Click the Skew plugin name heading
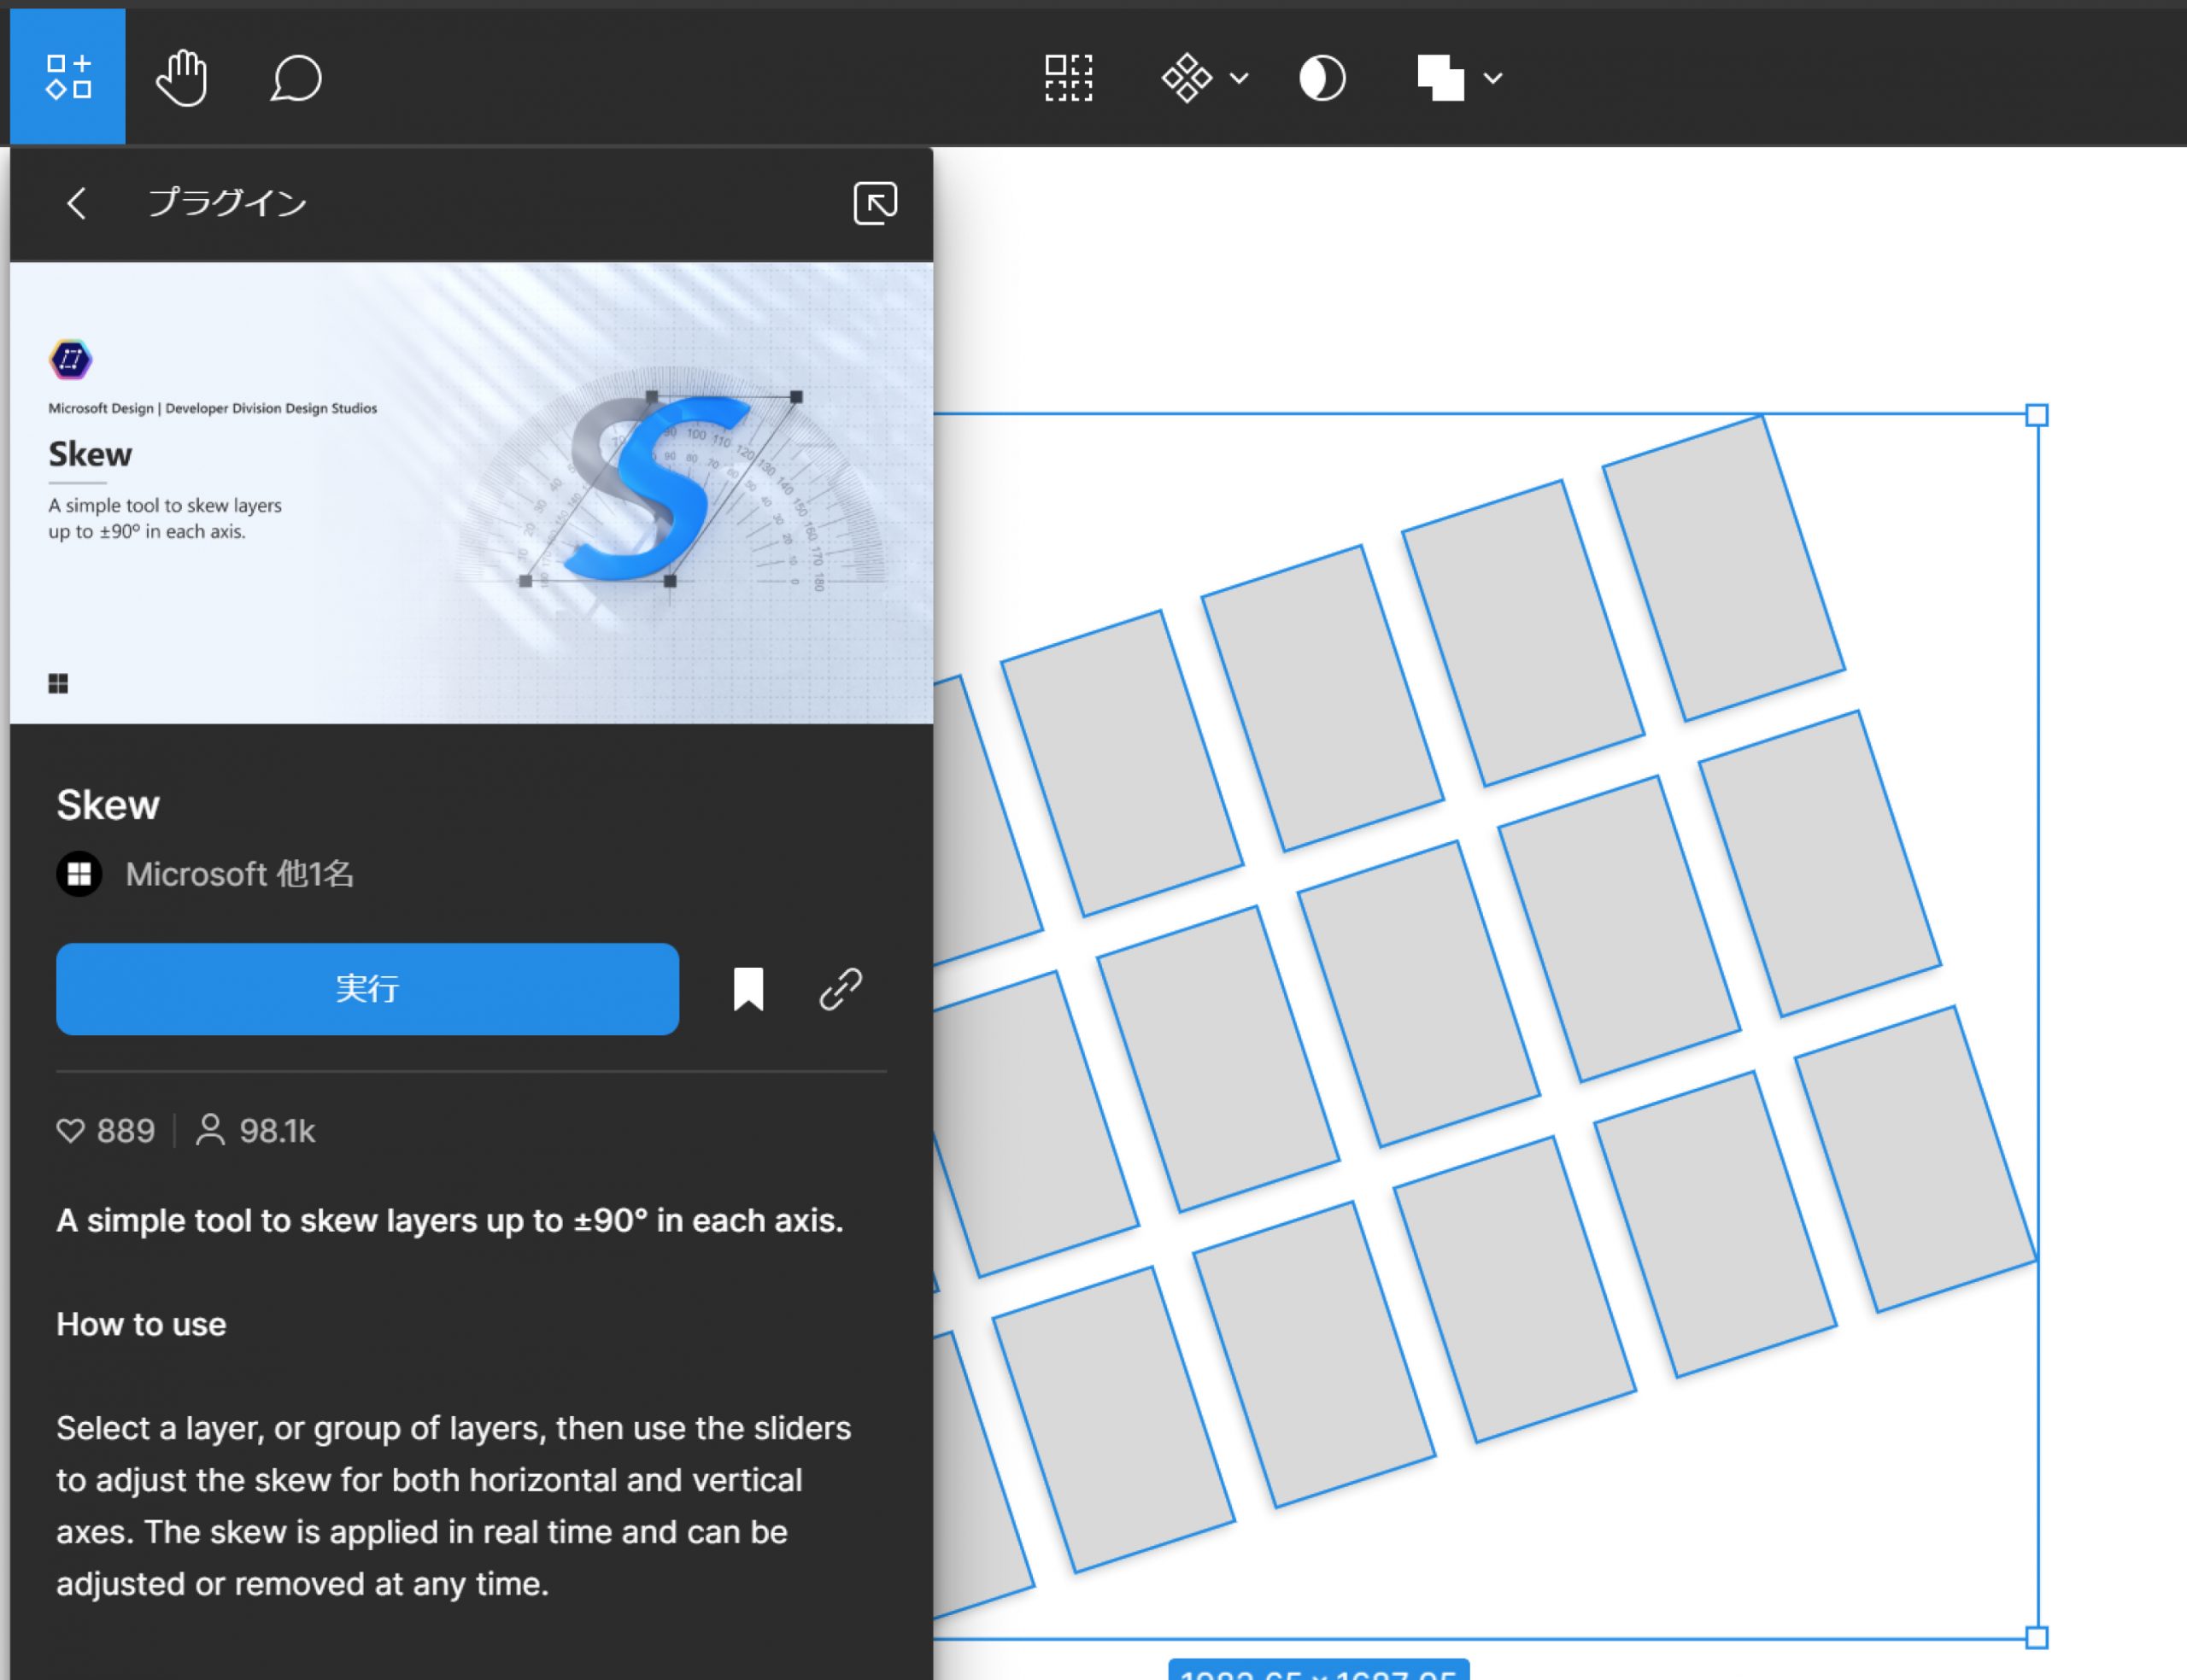Image resolution: width=2187 pixels, height=1680 pixels. point(108,805)
